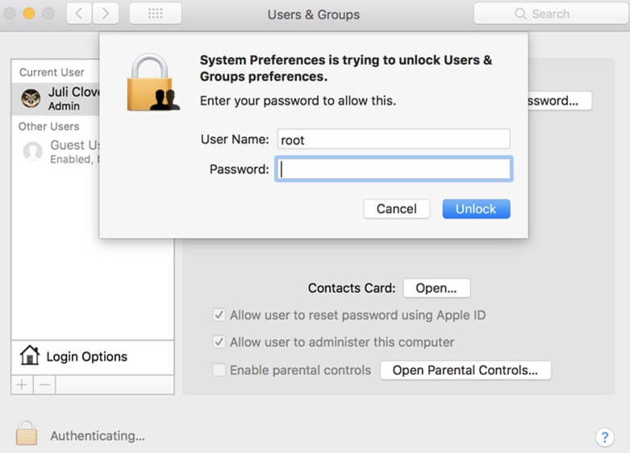
Task: Click the Login Options house icon
Action: (30, 355)
